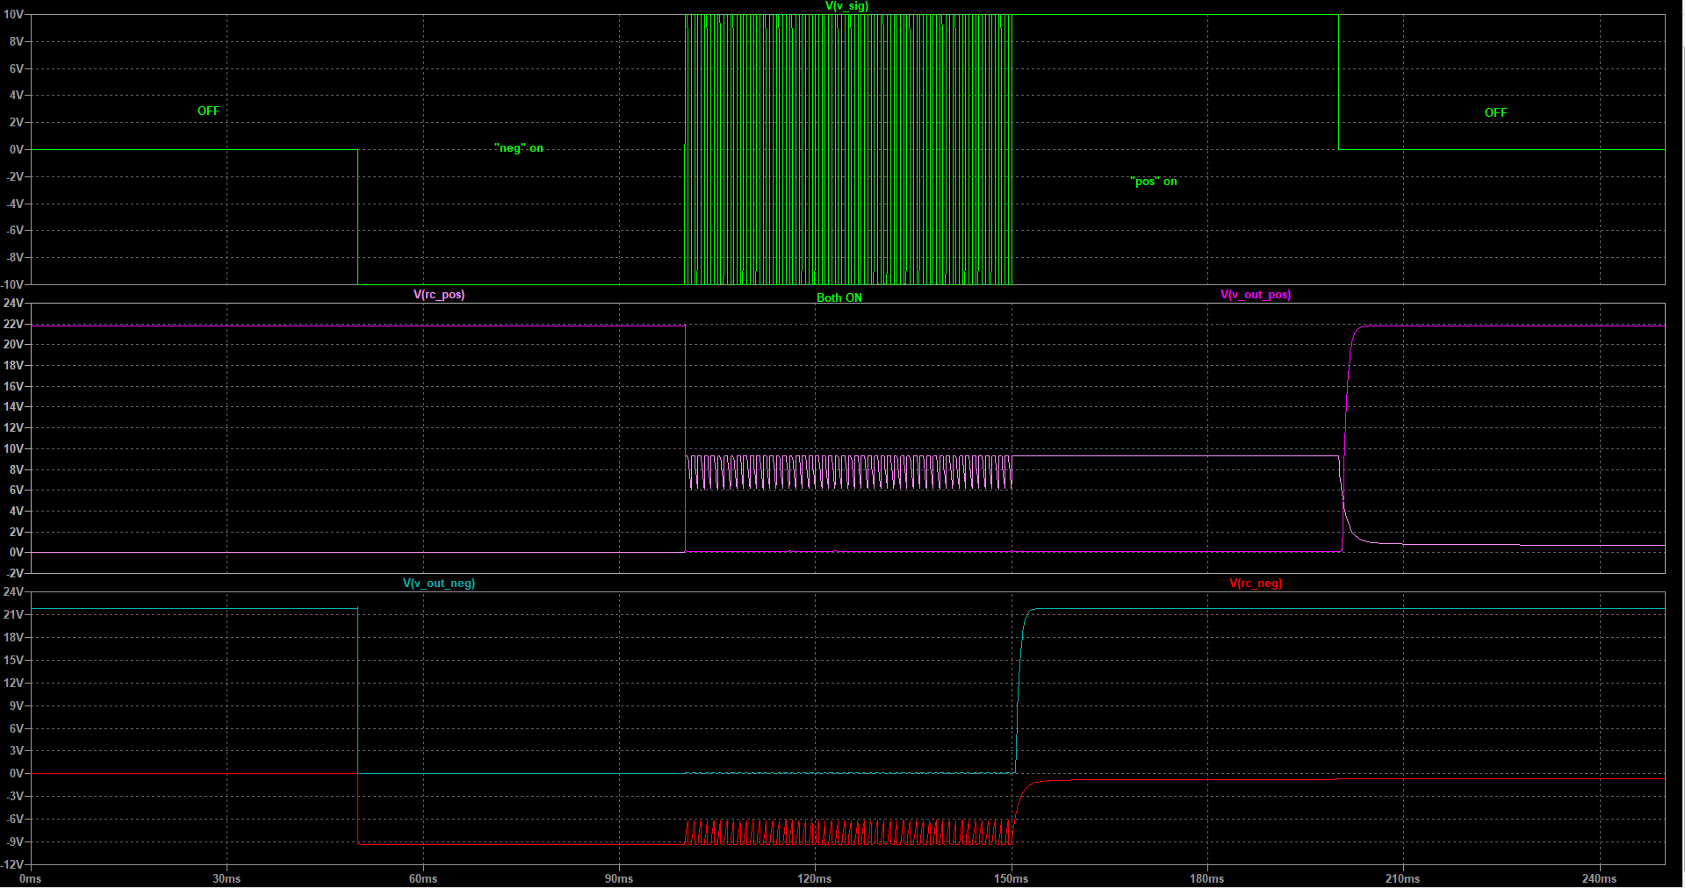The height and width of the screenshot is (888, 1685).
Task: Click the 120ms time axis label
Action: [x=815, y=879]
